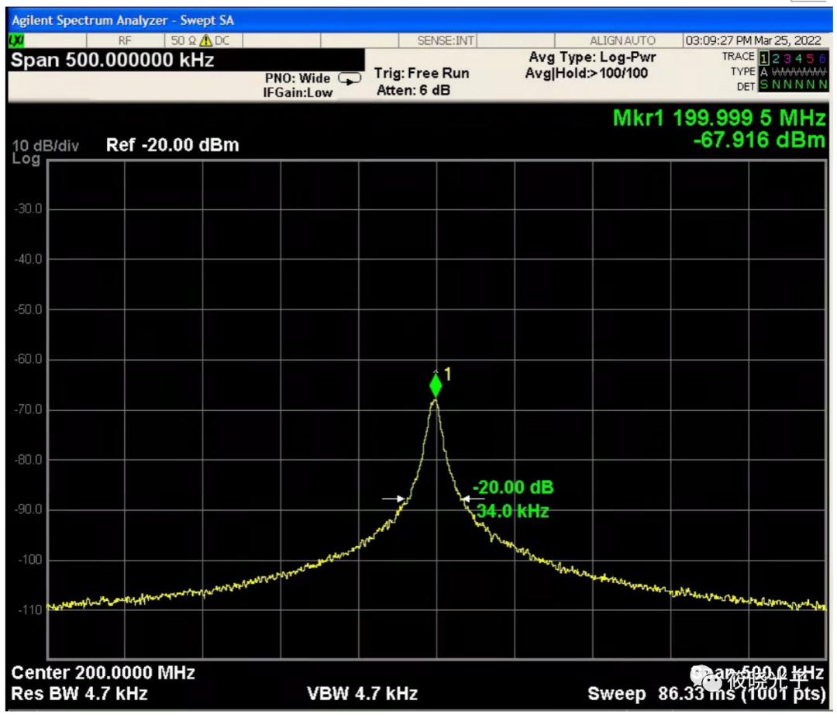Click the Res BW 4.7 kHz label
Image resolution: width=837 pixels, height=718 pixels.
[79, 693]
